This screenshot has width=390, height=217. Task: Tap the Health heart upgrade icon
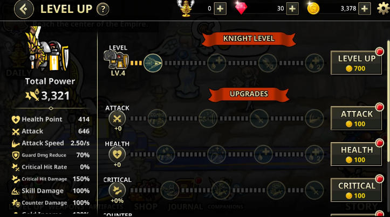[117, 155]
